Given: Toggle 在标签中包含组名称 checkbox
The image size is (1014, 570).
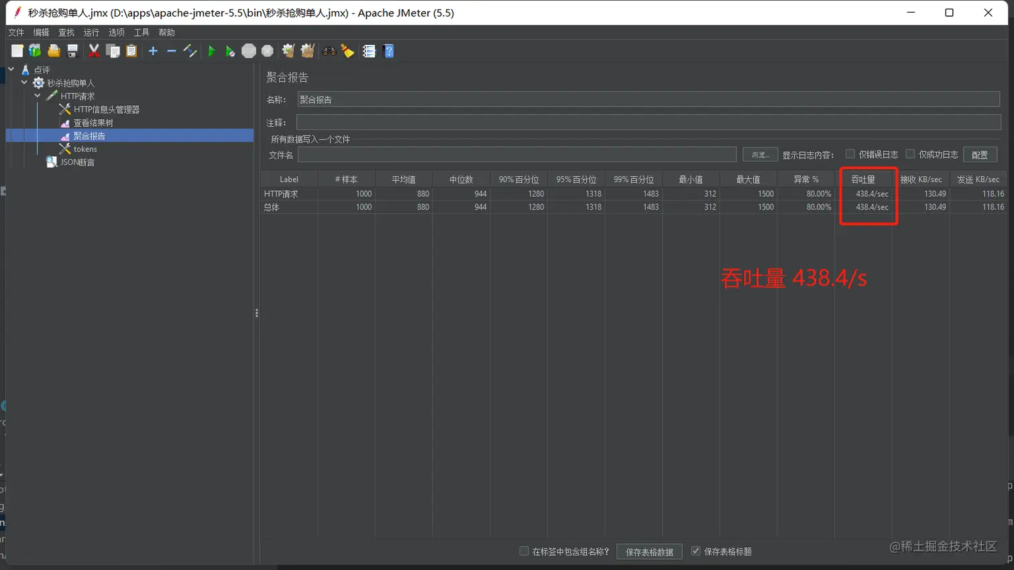Looking at the screenshot, I should (x=524, y=551).
